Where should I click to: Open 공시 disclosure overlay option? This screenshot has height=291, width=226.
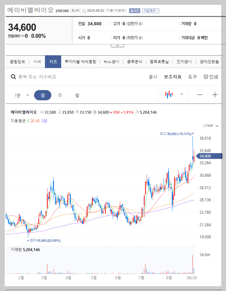(153, 77)
